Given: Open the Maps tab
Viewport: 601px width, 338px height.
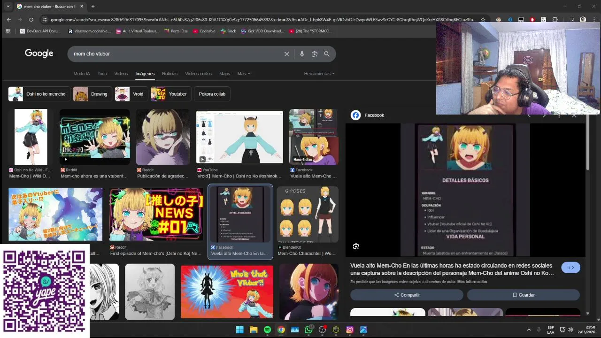Looking at the screenshot, I should [x=224, y=74].
